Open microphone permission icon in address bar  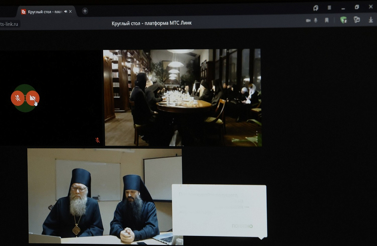(316, 20)
